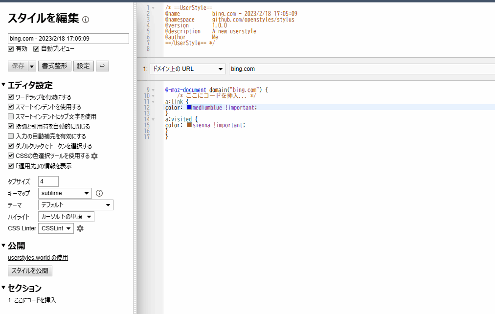Viewport: 495px width, 314px height.
Task: Click the style name input field
Action: [68, 39]
